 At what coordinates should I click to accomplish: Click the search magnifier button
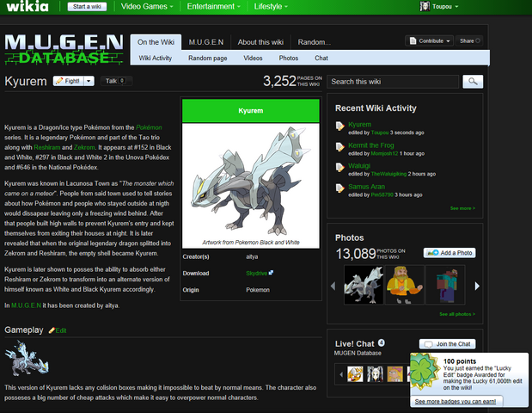(473, 82)
